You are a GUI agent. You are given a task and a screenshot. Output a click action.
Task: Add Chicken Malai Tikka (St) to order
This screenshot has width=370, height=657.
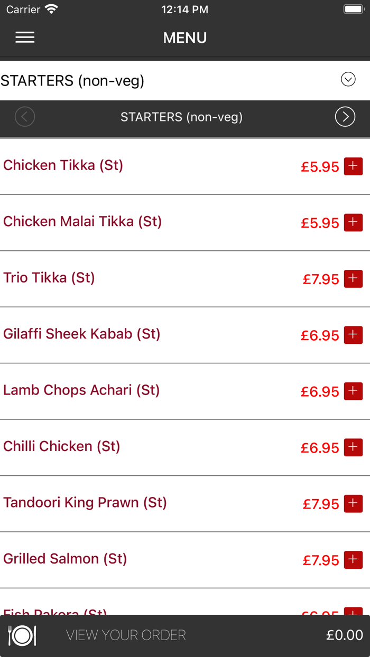(x=353, y=222)
